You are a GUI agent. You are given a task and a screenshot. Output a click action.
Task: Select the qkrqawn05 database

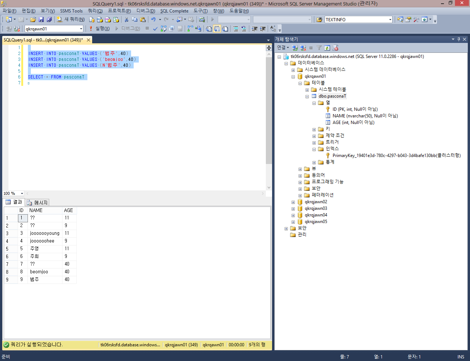316,222
